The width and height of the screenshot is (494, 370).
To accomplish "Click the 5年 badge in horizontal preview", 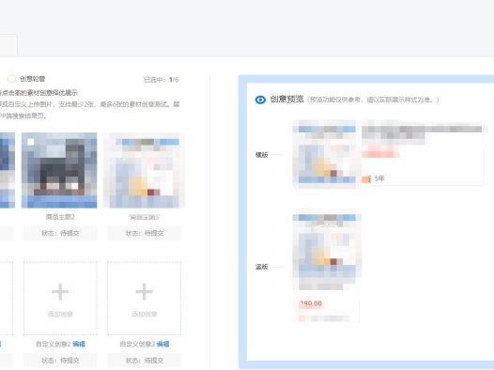I will point(379,178).
